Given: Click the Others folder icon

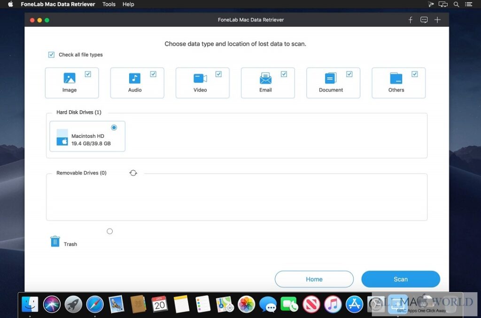Looking at the screenshot, I should click(396, 78).
